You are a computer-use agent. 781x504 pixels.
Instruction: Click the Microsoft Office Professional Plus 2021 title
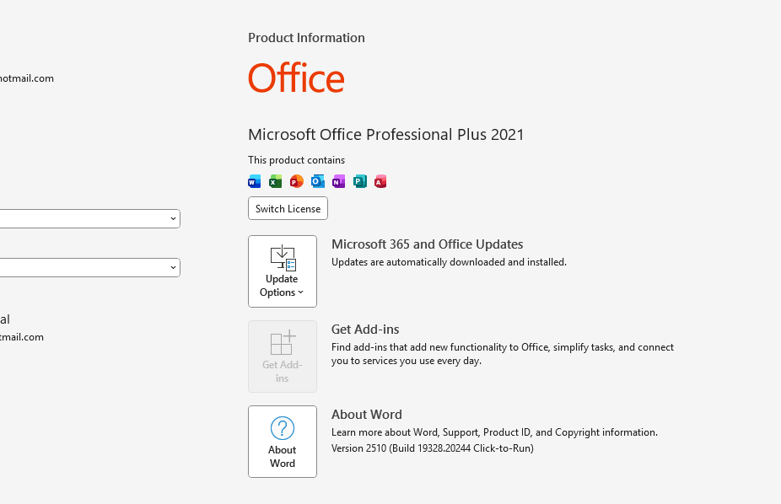tap(385, 135)
